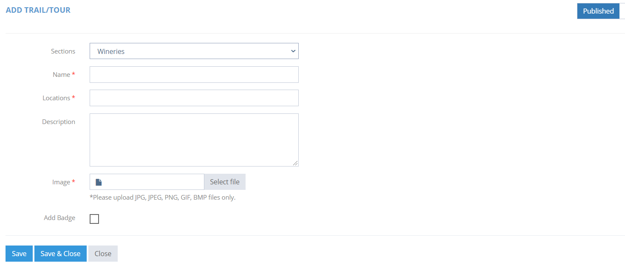Enable the Add Badge checkbox
Screen dimensions: 625x271
94,219
